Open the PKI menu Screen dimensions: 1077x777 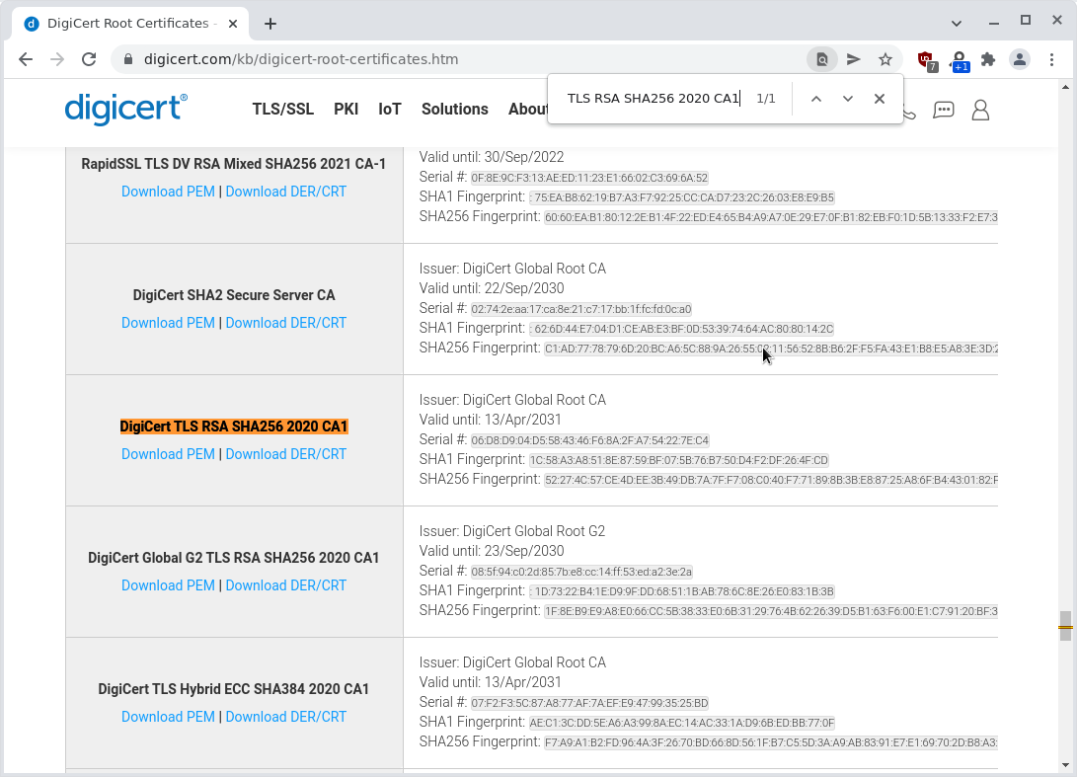click(346, 110)
